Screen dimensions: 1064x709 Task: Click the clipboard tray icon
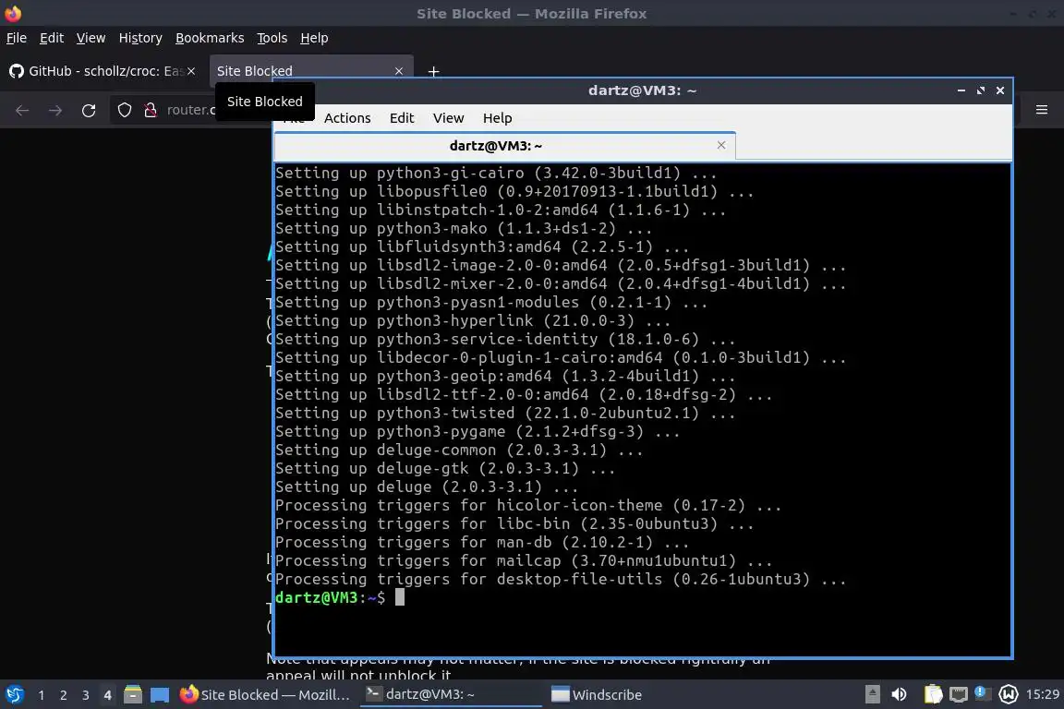(x=933, y=695)
